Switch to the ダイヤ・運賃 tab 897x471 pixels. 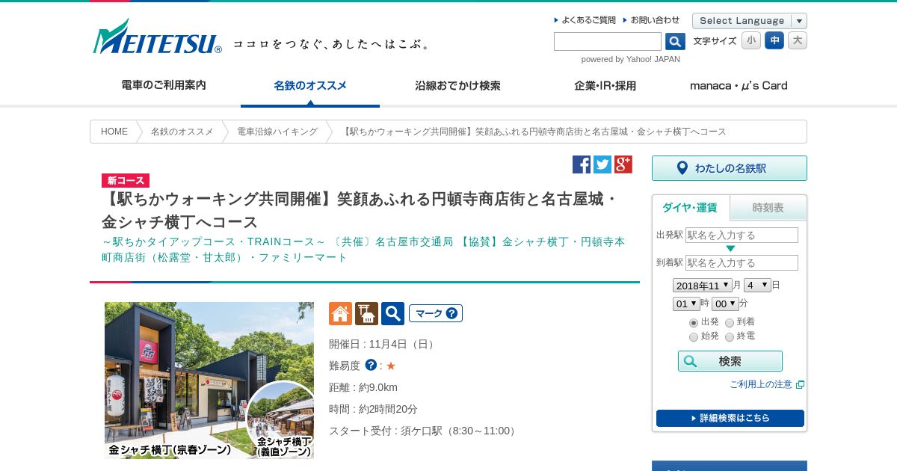(x=691, y=208)
